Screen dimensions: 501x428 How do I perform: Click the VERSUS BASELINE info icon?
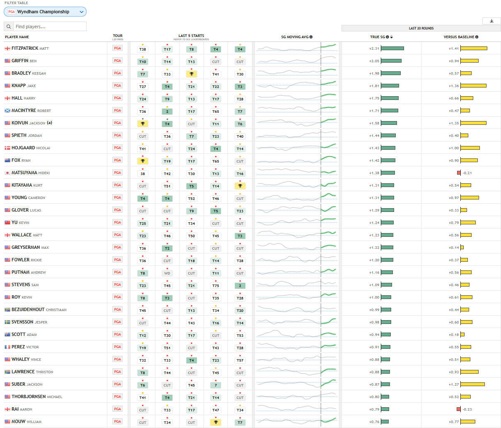pyautogui.click(x=477, y=37)
